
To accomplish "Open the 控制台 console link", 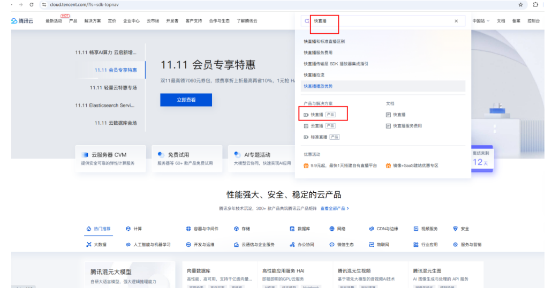I will click(x=533, y=21).
